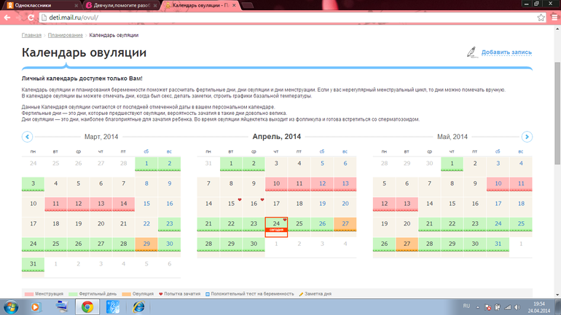The image size is (561, 315).
Task: Open the Windows Start menu
Action: tap(12, 307)
